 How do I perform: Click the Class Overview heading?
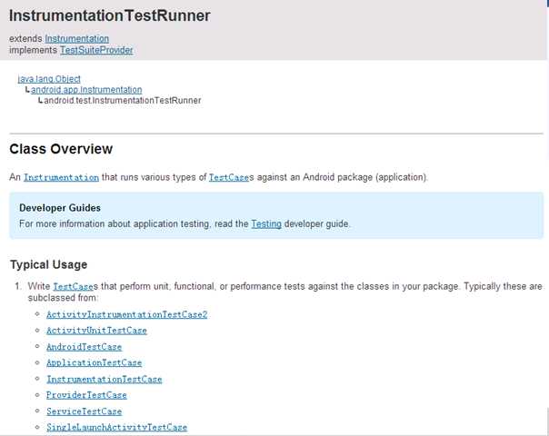61,149
